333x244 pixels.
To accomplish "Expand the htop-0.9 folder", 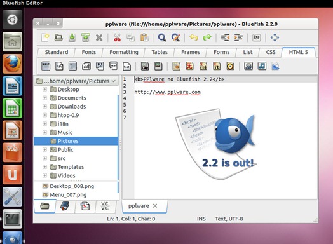I will click(44, 115).
